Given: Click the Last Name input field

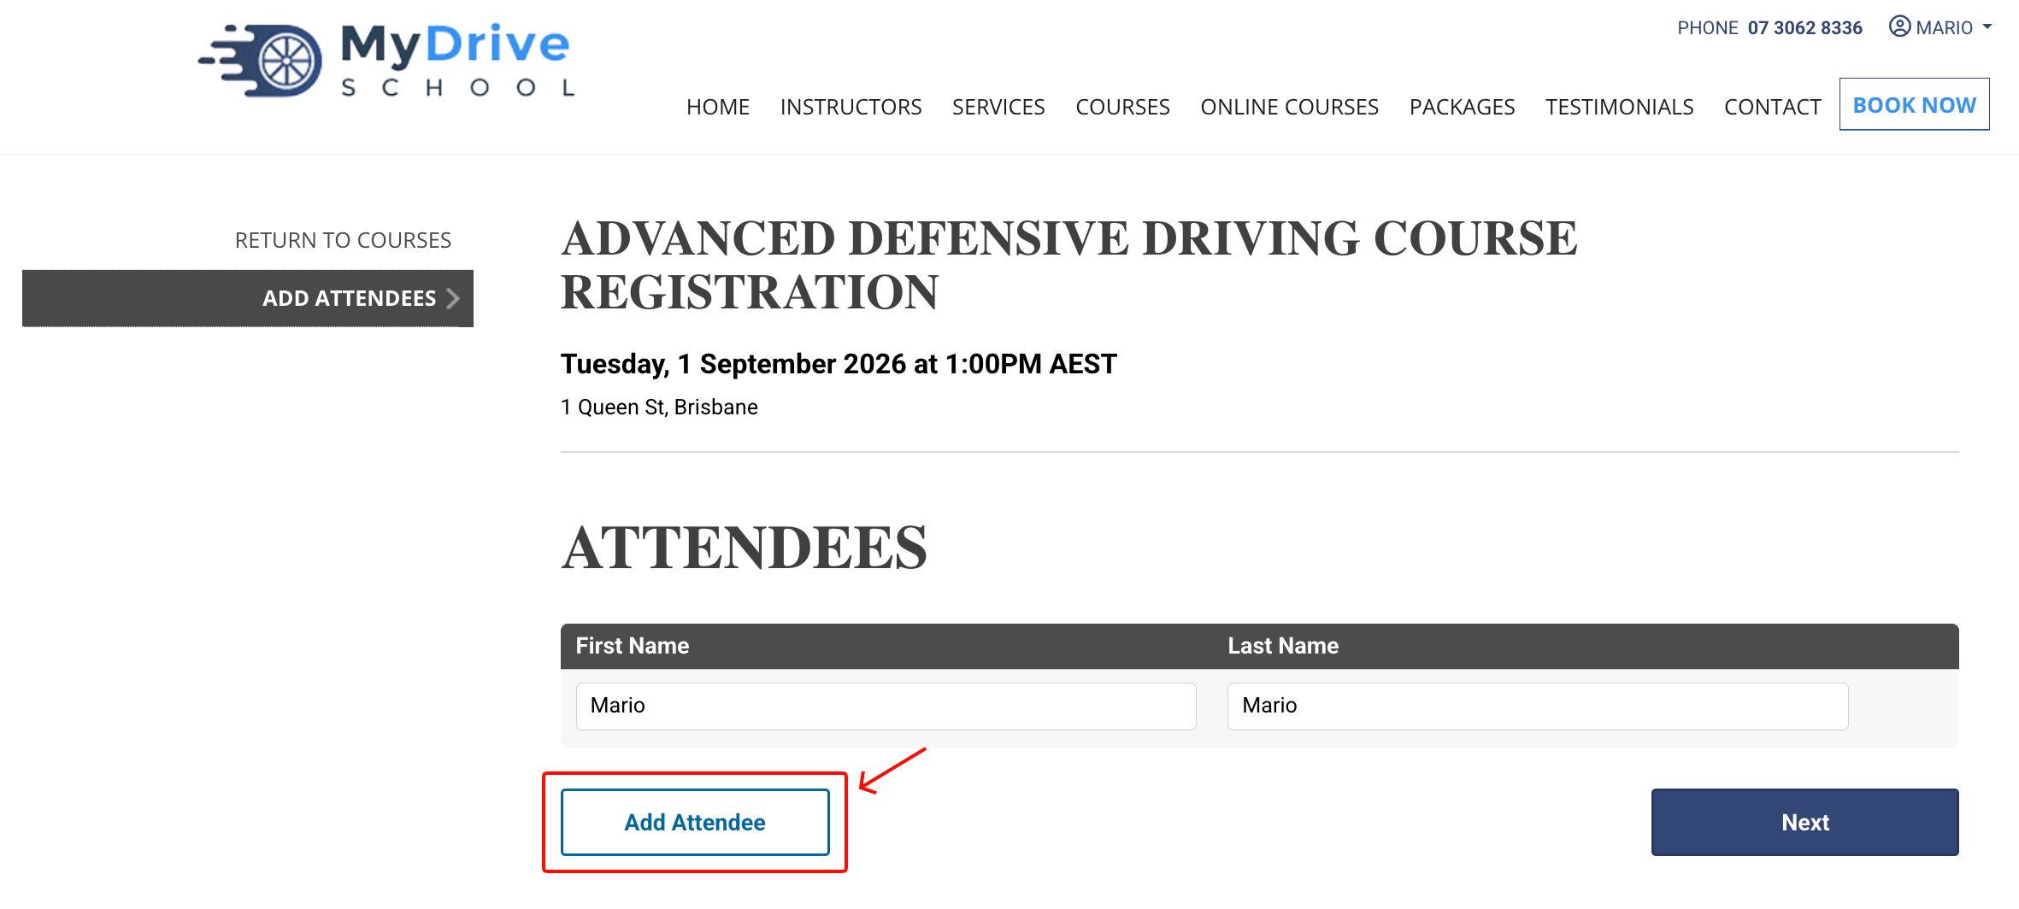Looking at the screenshot, I should point(1538,706).
